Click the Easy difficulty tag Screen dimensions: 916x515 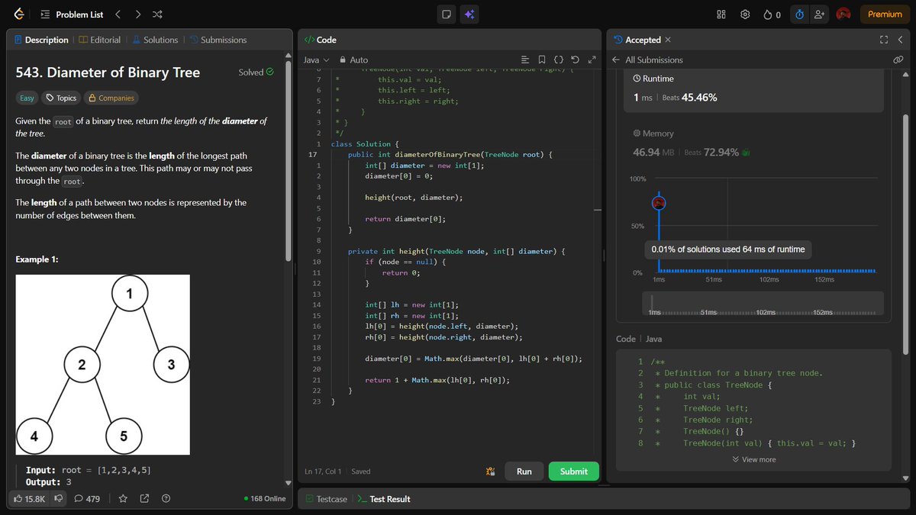point(27,98)
